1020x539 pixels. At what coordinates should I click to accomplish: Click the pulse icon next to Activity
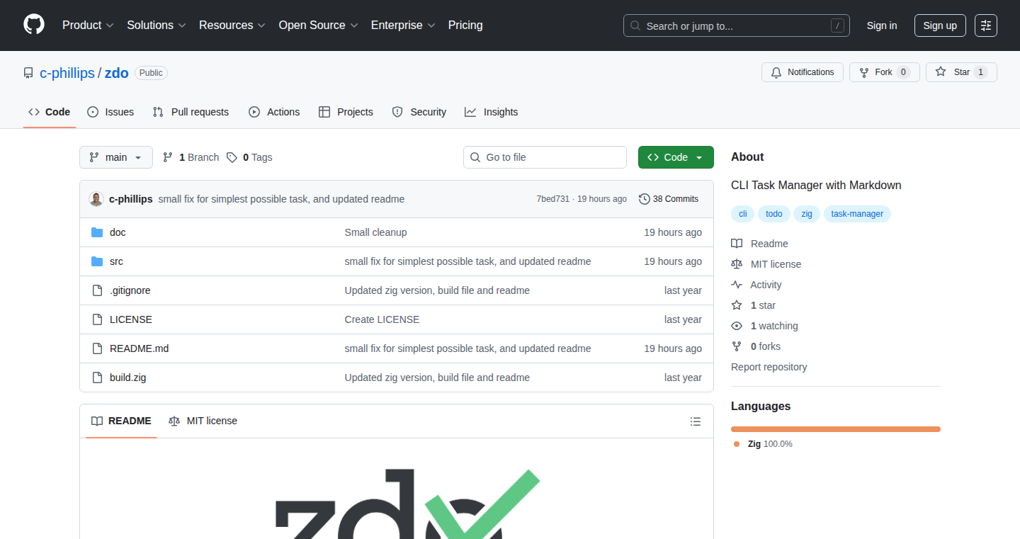tap(737, 285)
